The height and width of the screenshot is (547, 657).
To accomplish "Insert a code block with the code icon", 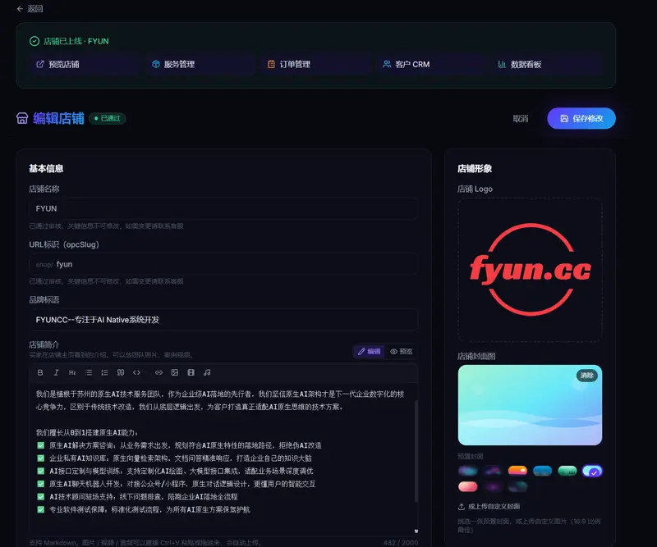I will (x=136, y=372).
